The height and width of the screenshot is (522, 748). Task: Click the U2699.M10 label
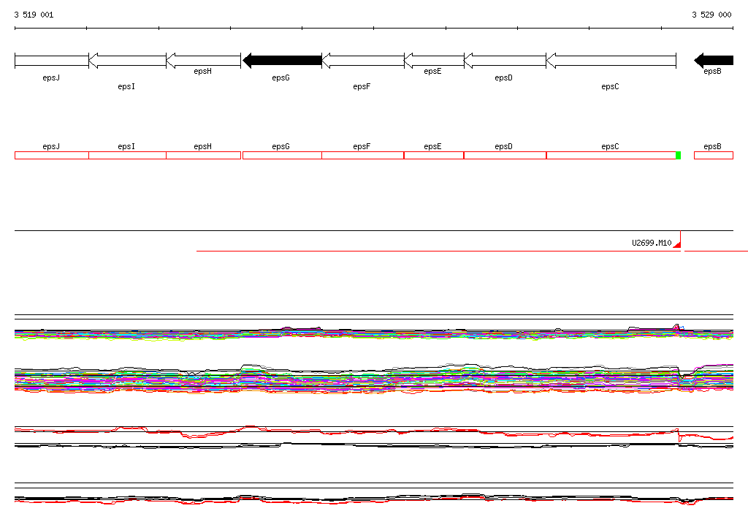(652, 243)
